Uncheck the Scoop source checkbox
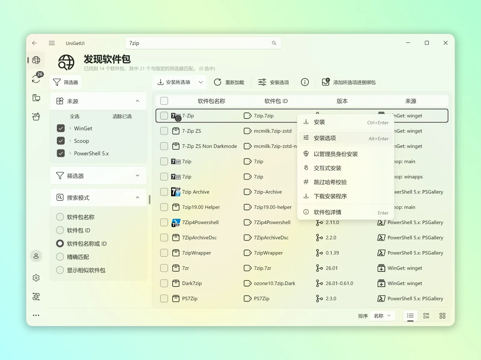481x360 pixels. point(61,141)
